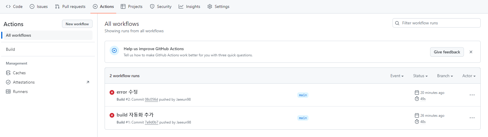Open the Runners management page

pyautogui.click(x=47, y=92)
